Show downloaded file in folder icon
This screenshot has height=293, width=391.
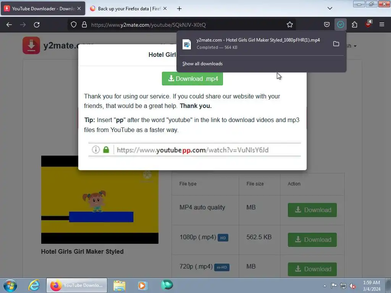(x=336, y=44)
